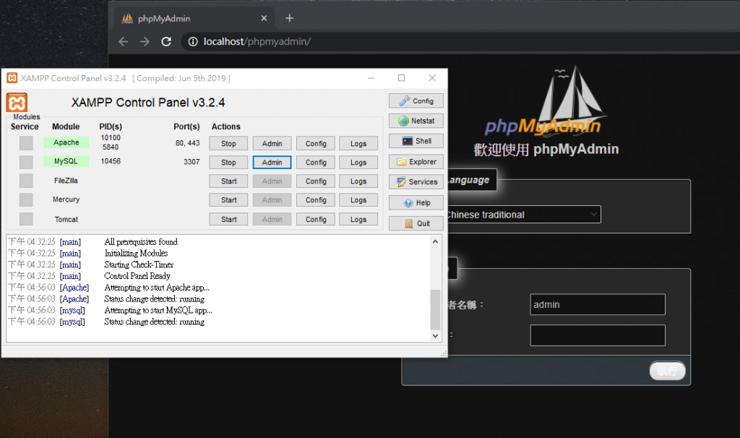The width and height of the screenshot is (740, 438).
Task: Maximize the XAMPP Control Panel window
Action: click(x=402, y=78)
